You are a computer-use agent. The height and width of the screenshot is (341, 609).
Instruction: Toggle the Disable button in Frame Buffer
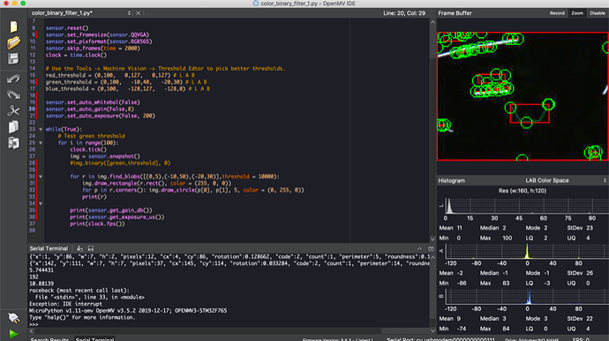click(598, 13)
